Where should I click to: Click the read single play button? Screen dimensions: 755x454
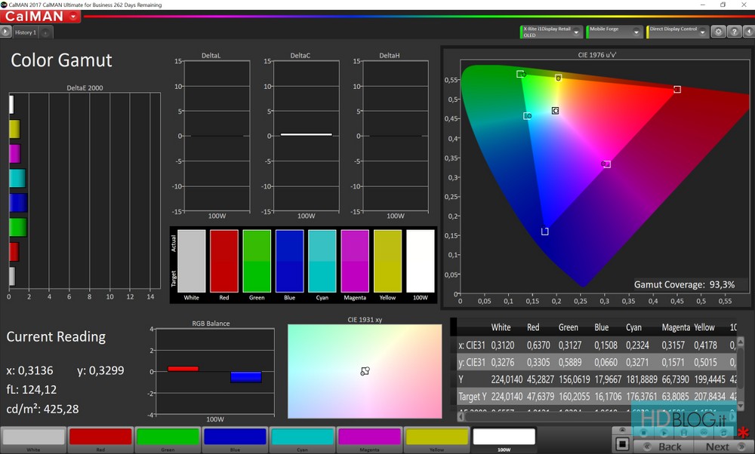pos(664,433)
